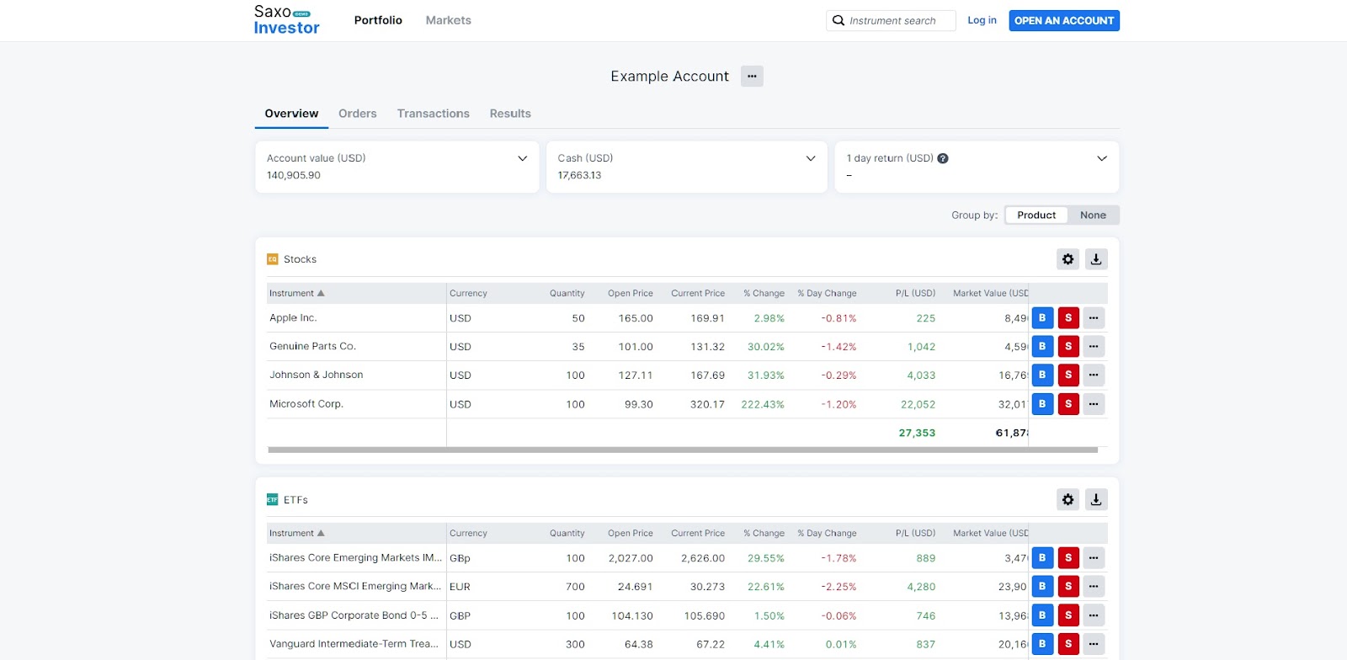Sell iShares Core Emerging Markets IM ETF
Screen dimensions: 1347x660
click(1068, 557)
